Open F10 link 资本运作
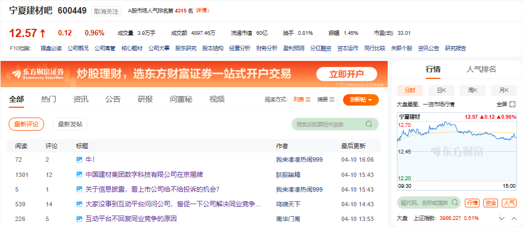 click(x=347, y=48)
